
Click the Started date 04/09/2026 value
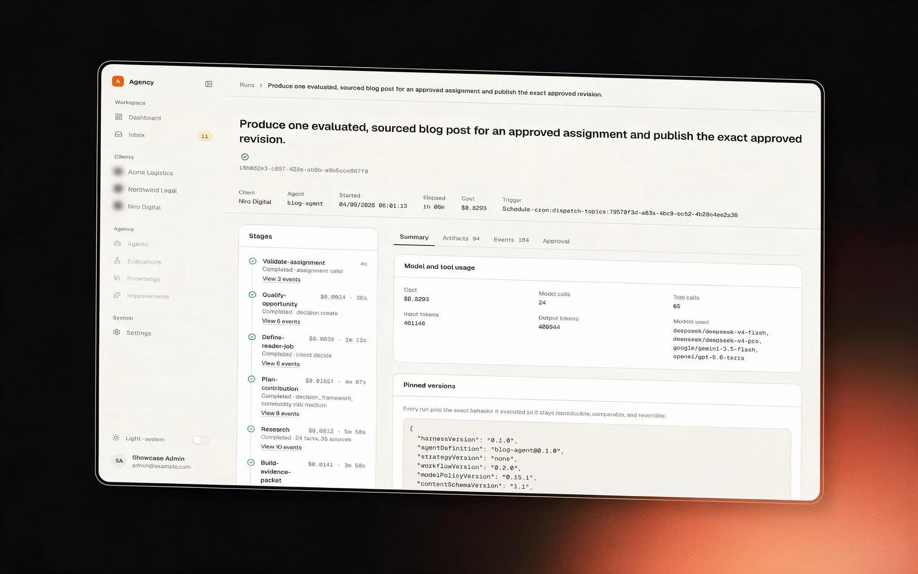[373, 205]
